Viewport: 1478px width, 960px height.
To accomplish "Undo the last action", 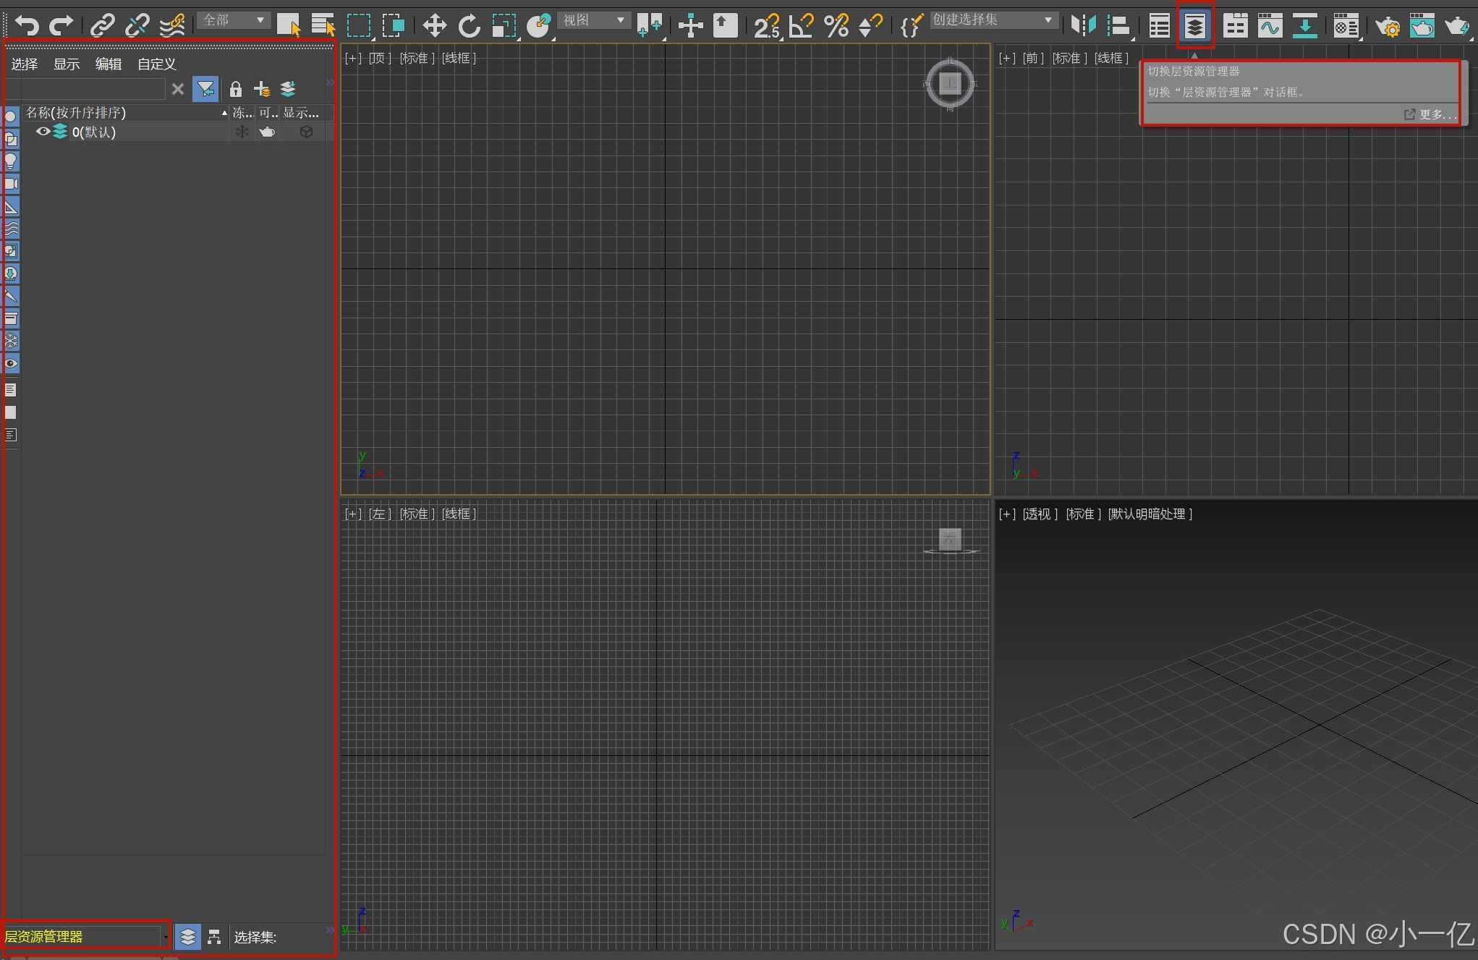I will point(27,26).
